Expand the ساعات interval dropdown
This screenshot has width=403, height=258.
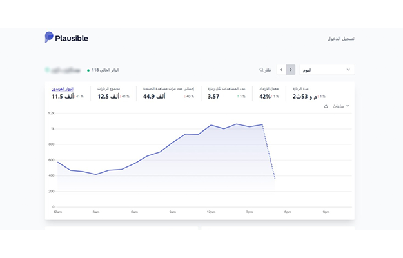[341, 106]
